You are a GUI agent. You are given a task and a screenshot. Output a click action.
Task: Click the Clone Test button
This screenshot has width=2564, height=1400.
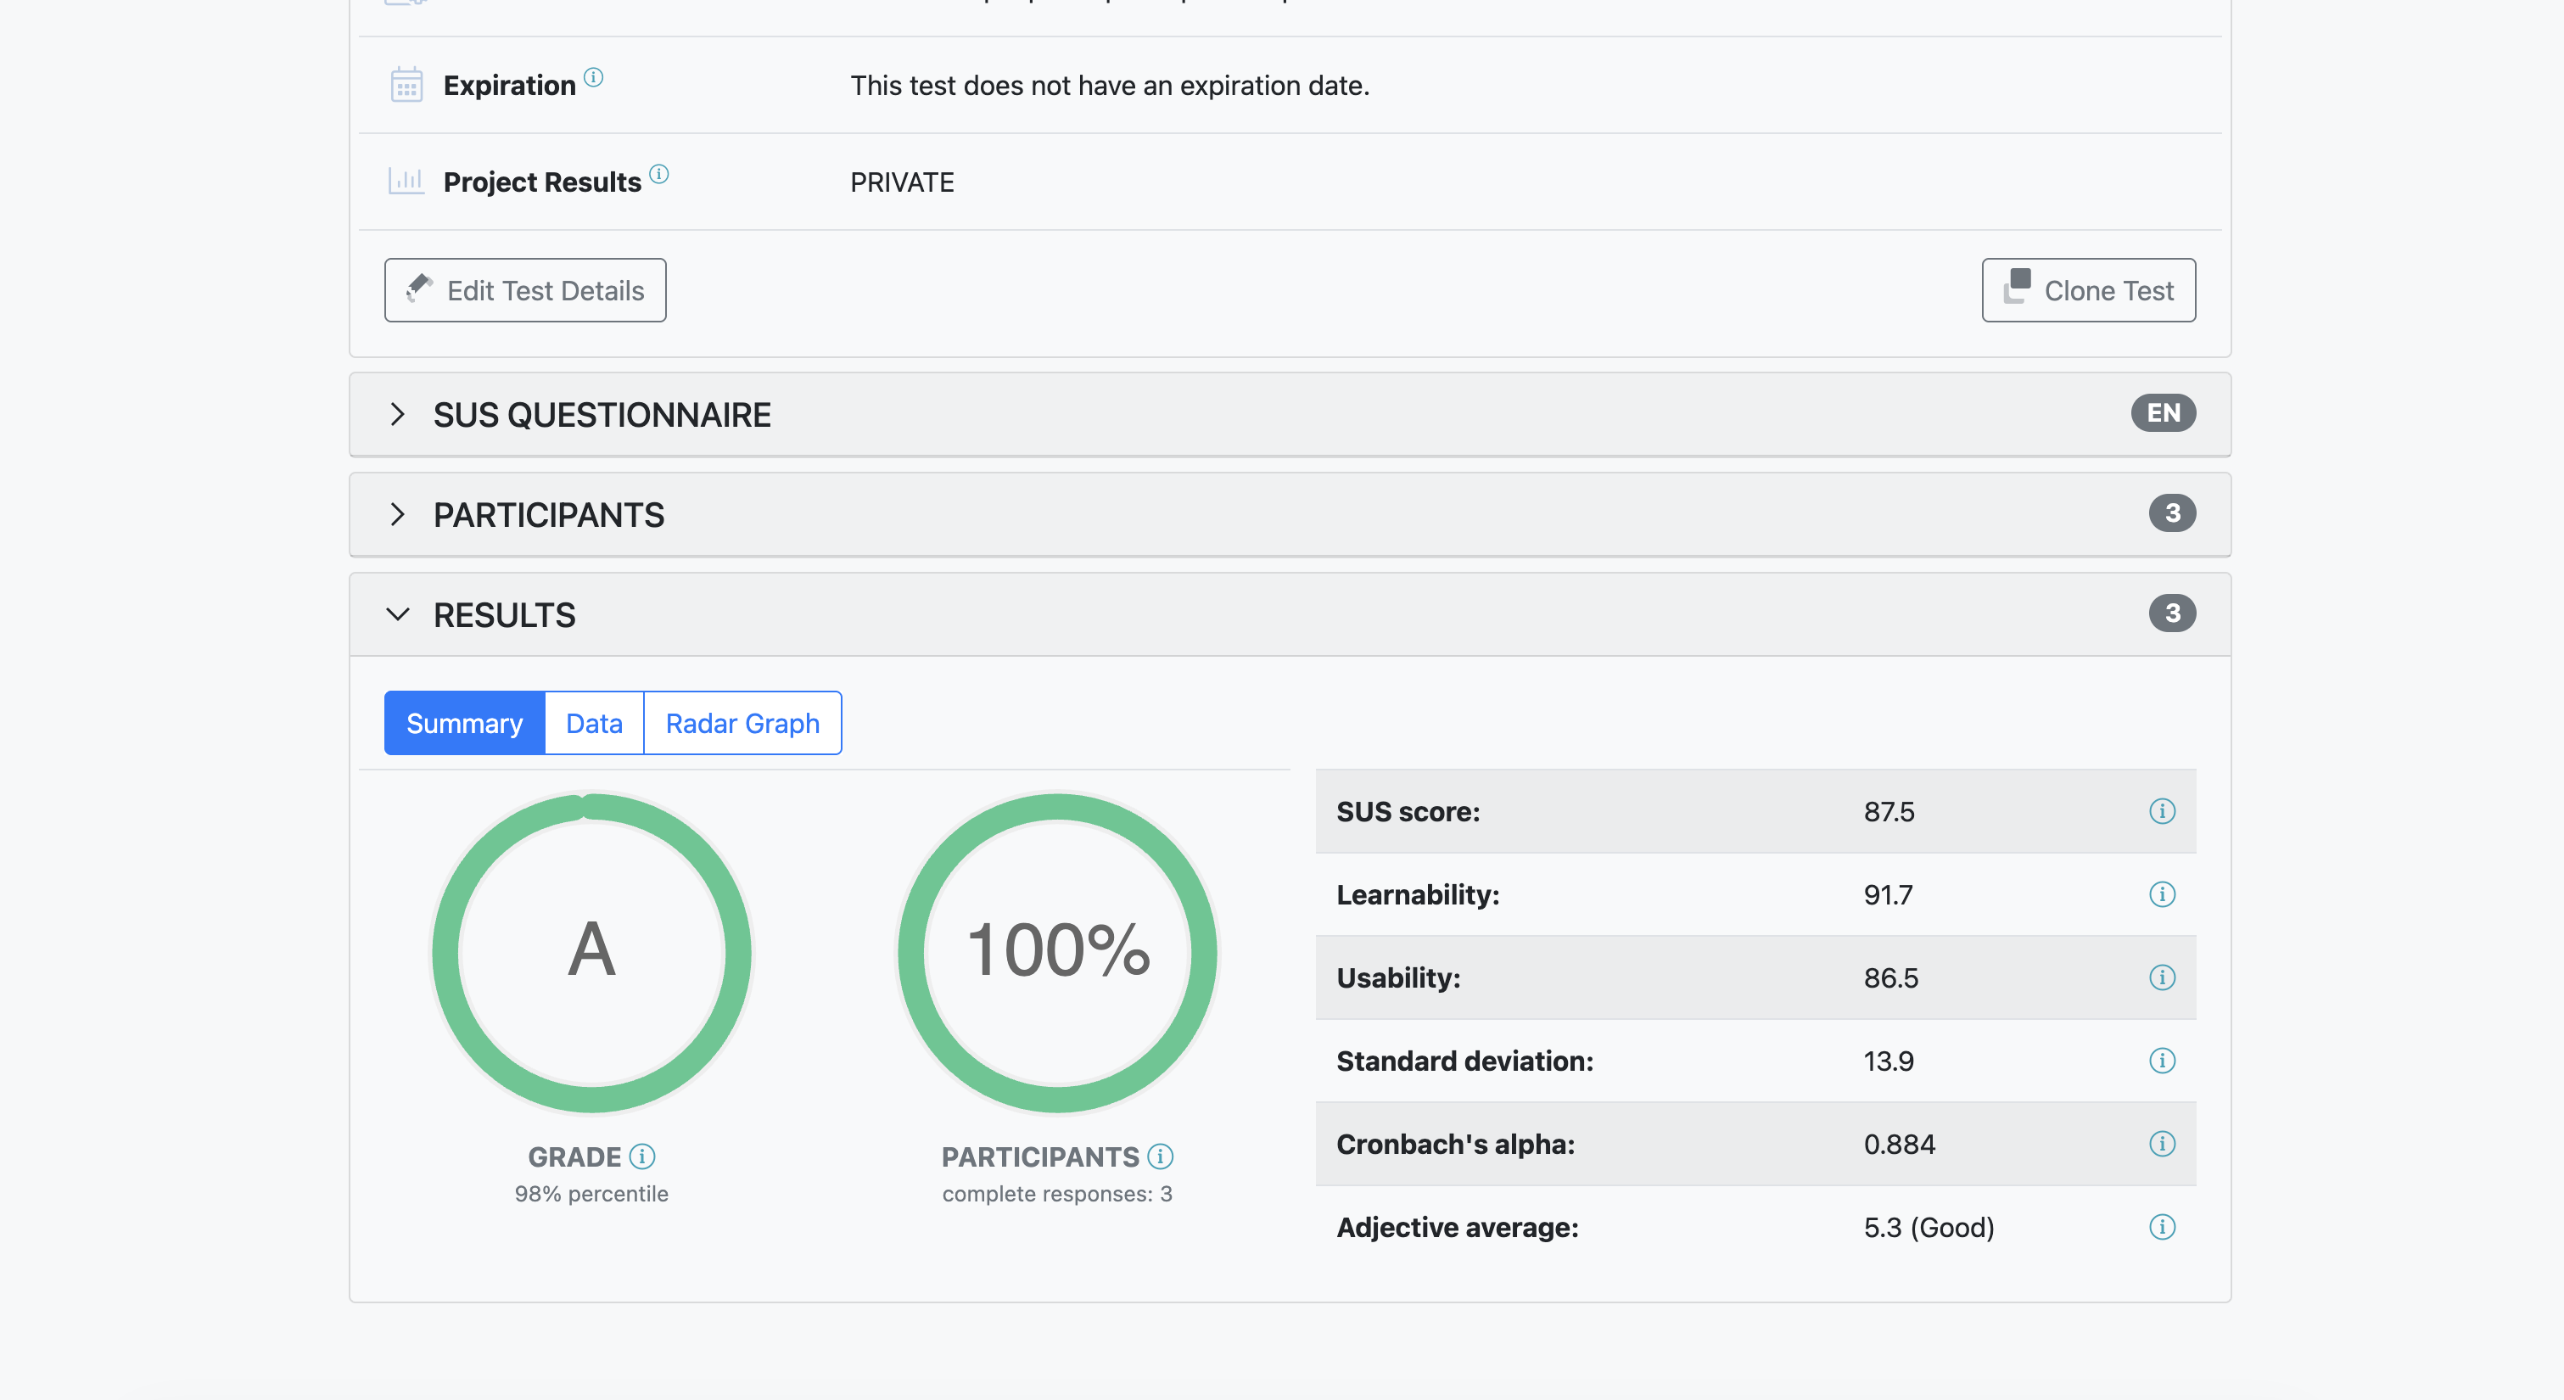(2088, 291)
